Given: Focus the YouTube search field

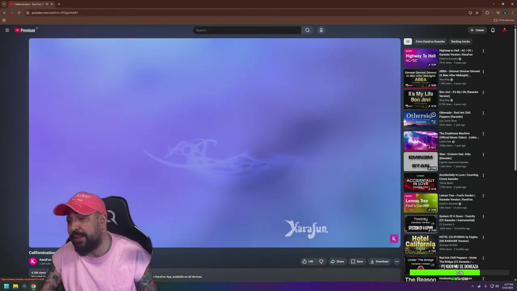Looking at the screenshot, I should click(247, 30).
